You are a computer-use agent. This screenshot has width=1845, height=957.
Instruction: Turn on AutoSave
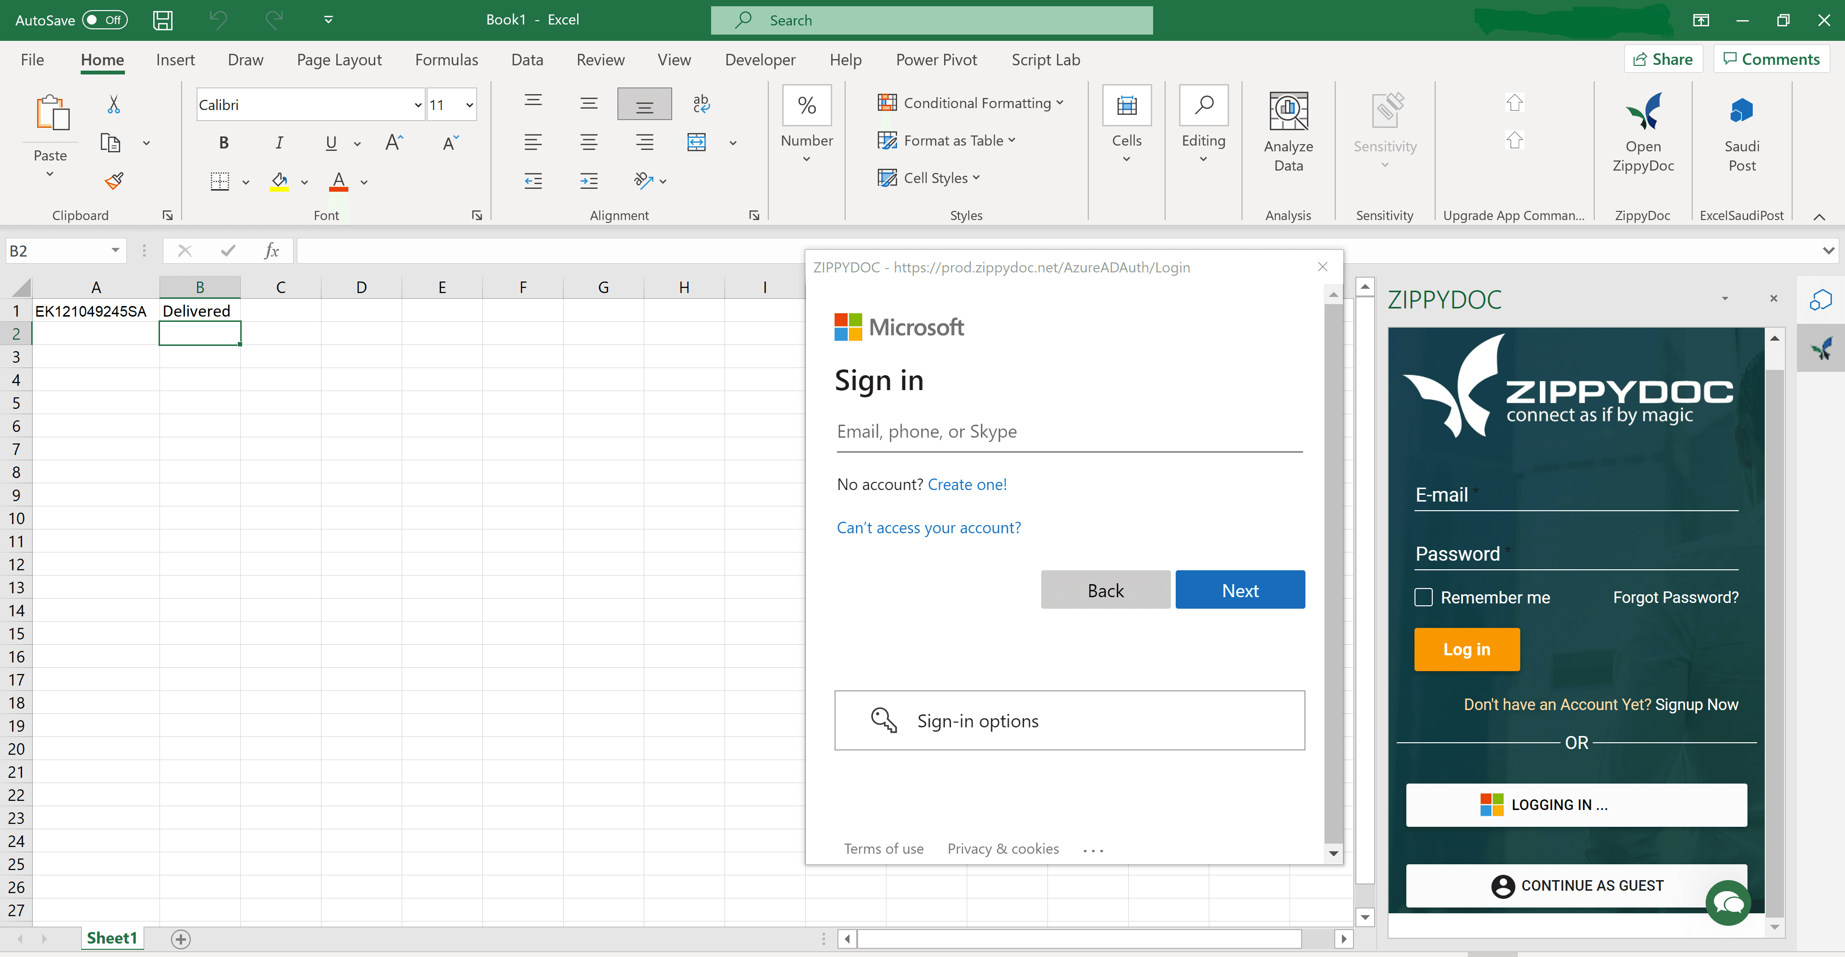coord(105,20)
